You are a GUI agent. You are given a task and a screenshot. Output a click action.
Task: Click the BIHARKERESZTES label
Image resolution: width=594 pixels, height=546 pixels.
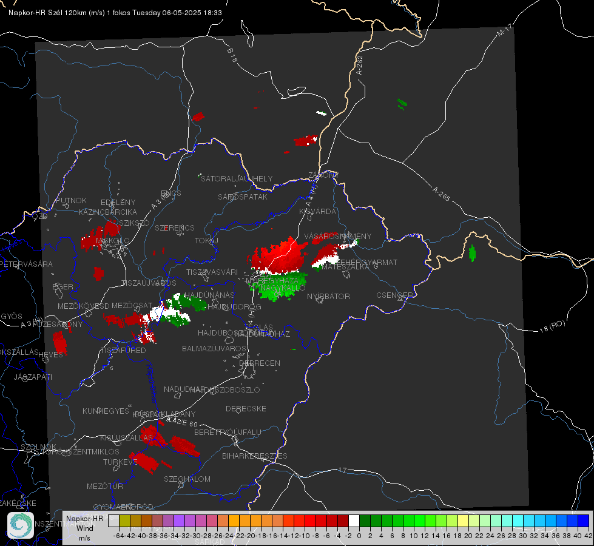[255, 456]
